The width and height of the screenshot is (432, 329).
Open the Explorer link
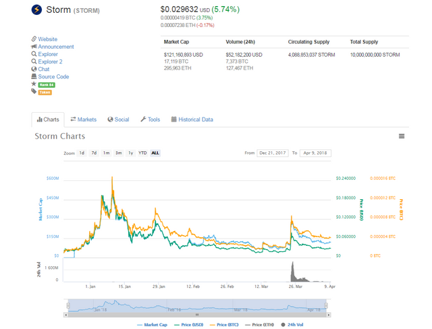pyautogui.click(x=48, y=54)
